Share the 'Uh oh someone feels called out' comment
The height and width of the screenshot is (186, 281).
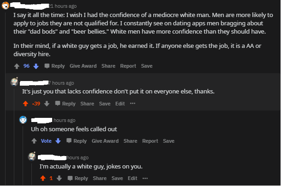(130, 141)
